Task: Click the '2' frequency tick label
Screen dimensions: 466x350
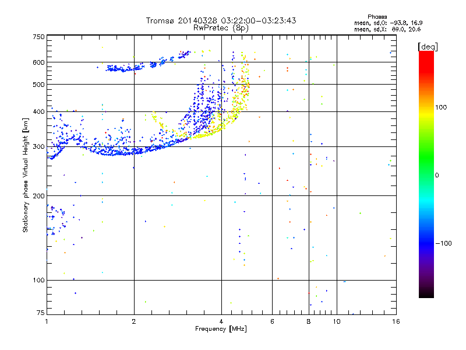Action: 134,321
